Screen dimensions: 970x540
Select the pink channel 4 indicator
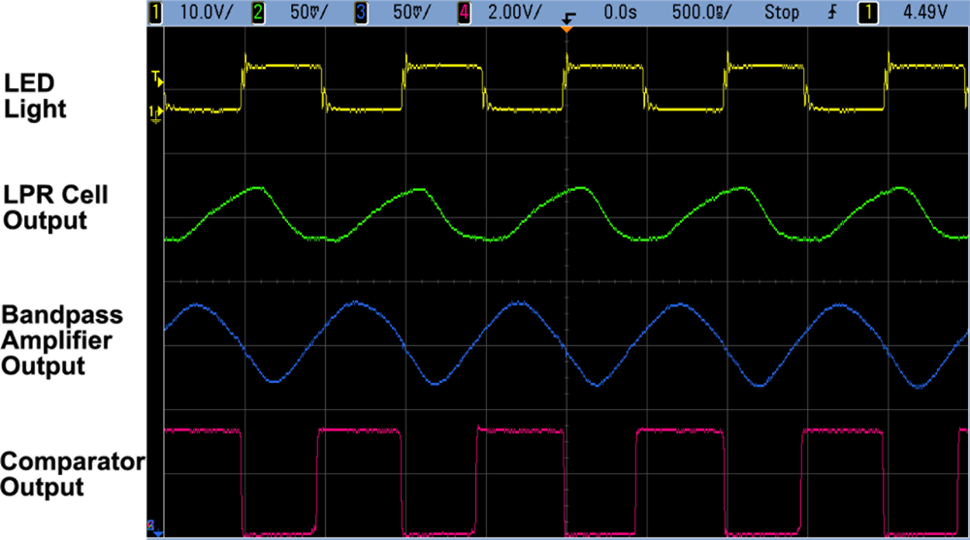pyautogui.click(x=462, y=13)
